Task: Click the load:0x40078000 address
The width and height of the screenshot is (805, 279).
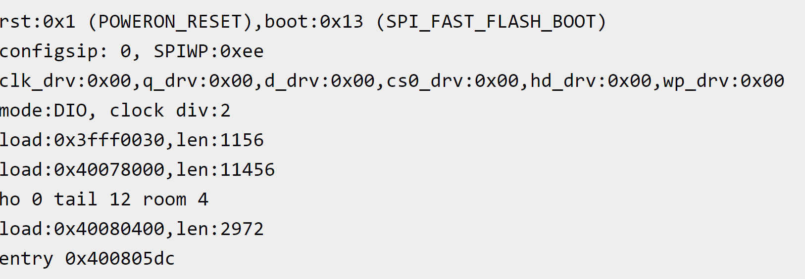Action: [82, 170]
